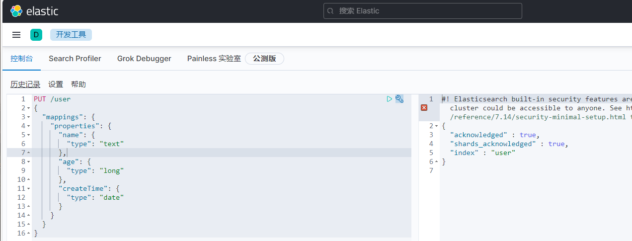Open the 设置 settings link
632x241 pixels.
click(x=56, y=84)
